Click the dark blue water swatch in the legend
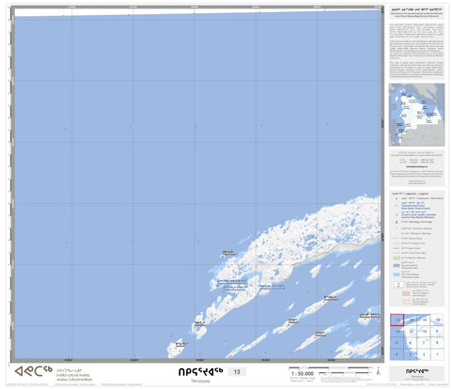This screenshot has height=389, width=451. [397, 265]
